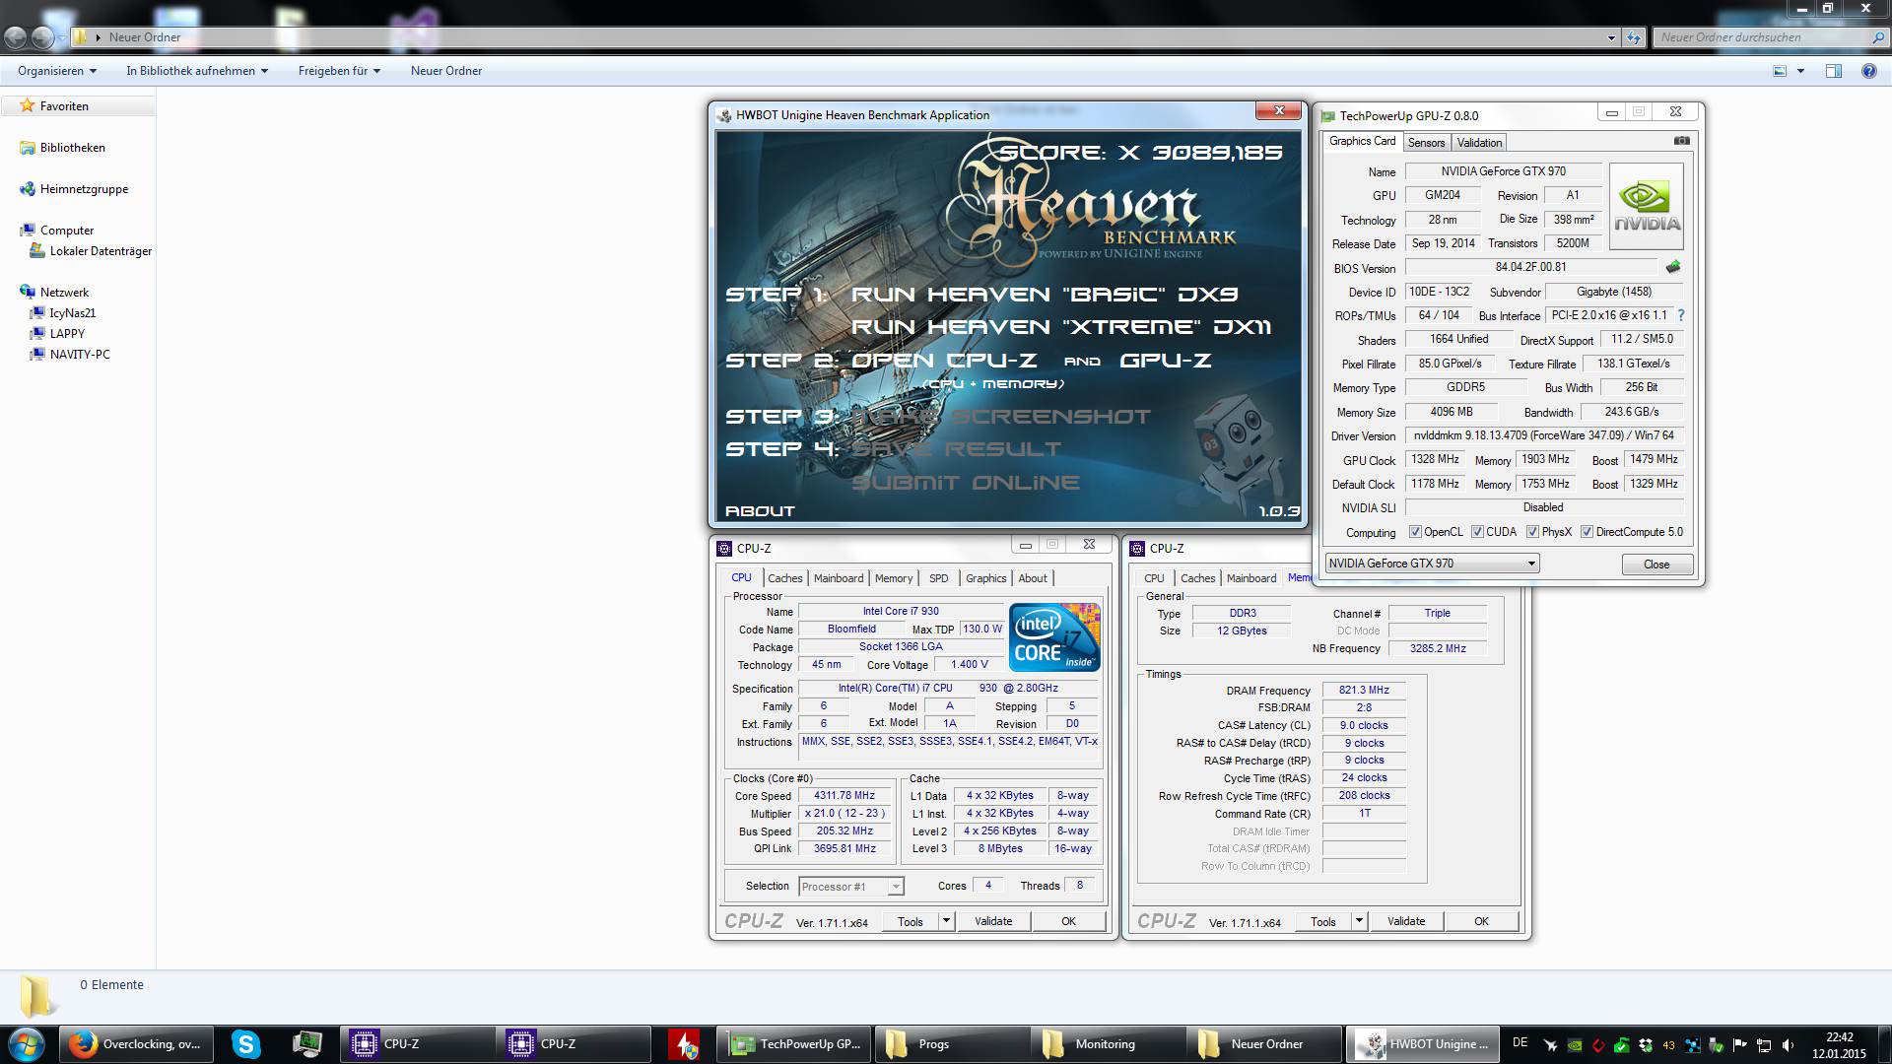The height and width of the screenshot is (1064, 1892).
Task: Open SPD tab in left CPU-Z
Action: (x=939, y=578)
